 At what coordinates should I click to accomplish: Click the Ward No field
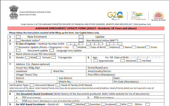coord(69,71)
